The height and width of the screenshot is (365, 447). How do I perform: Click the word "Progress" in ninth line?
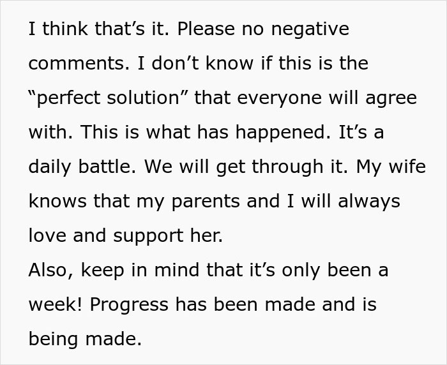click(x=129, y=304)
